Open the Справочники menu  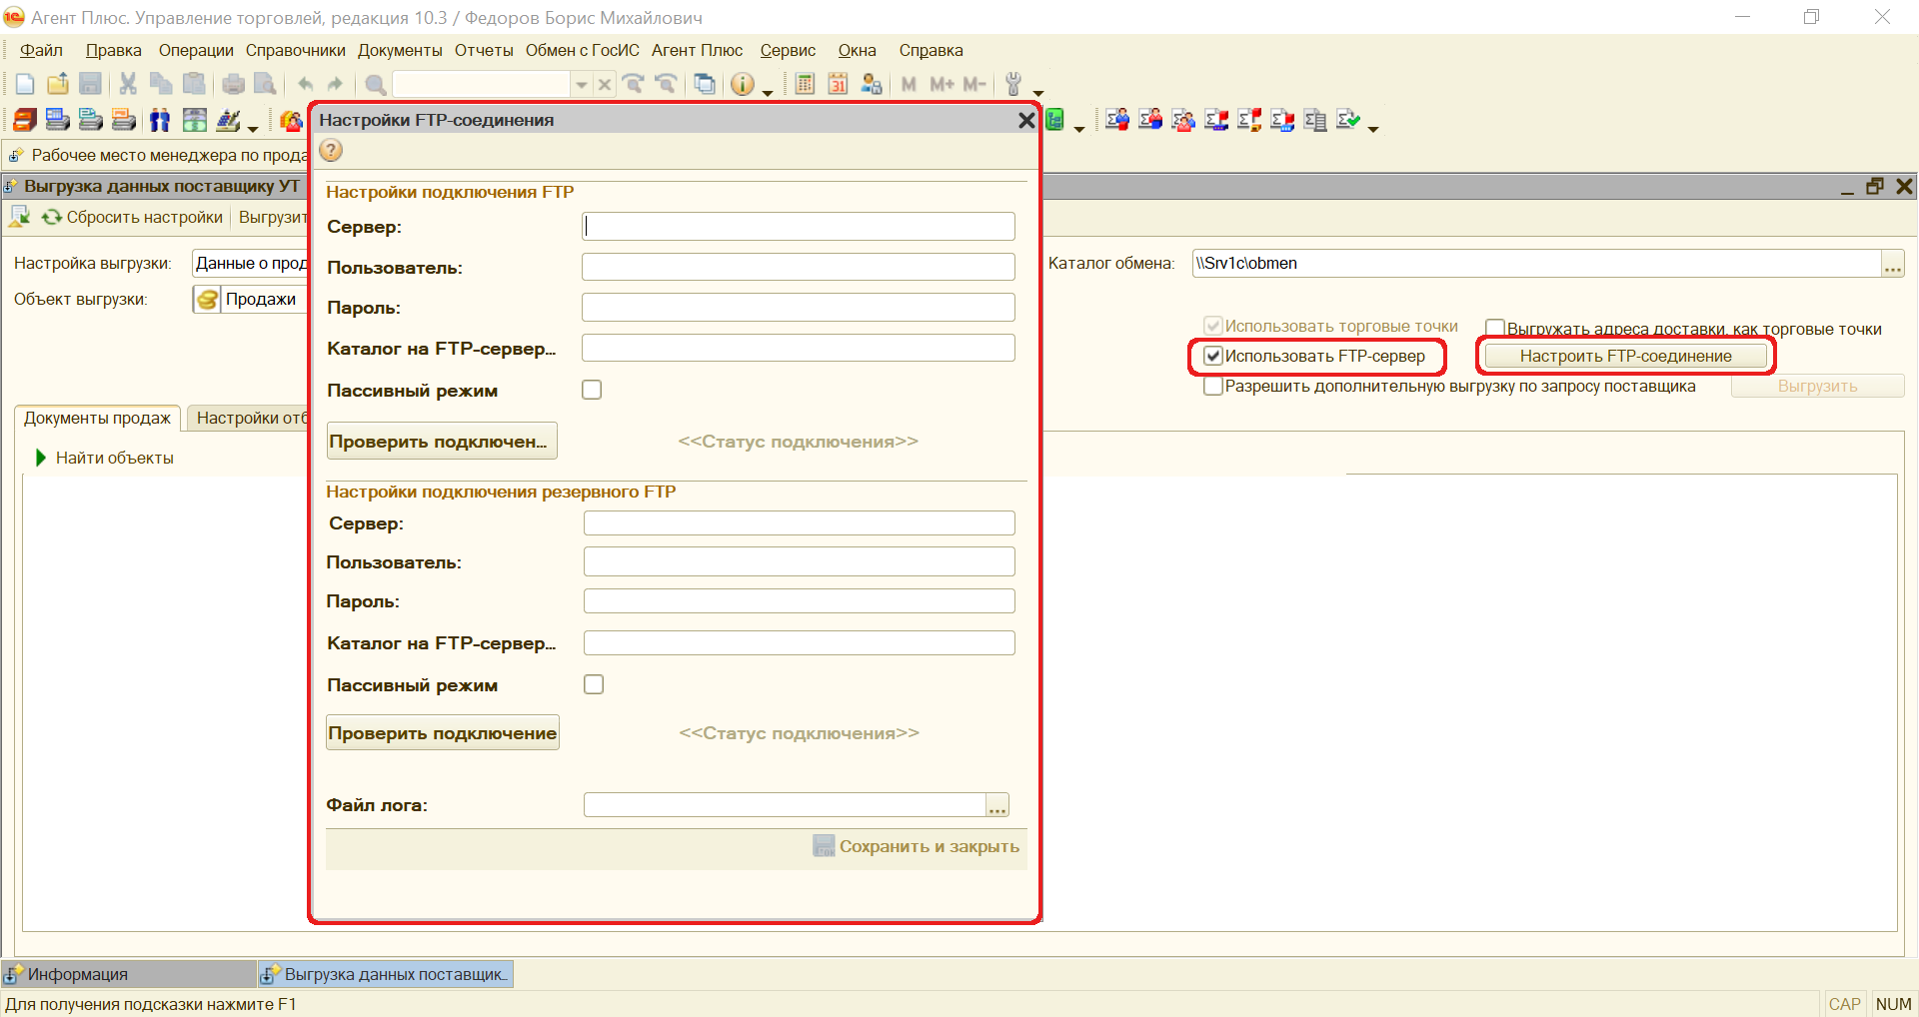pyautogui.click(x=295, y=51)
